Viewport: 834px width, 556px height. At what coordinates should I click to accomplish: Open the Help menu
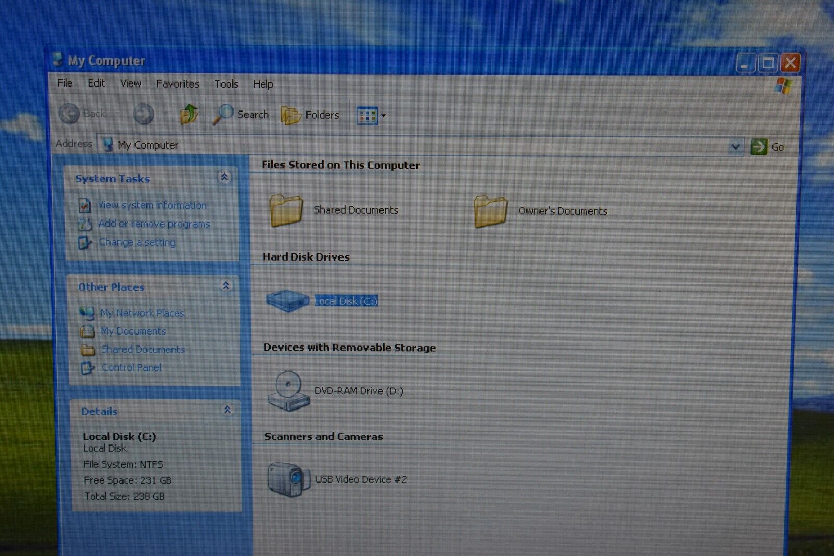click(263, 84)
